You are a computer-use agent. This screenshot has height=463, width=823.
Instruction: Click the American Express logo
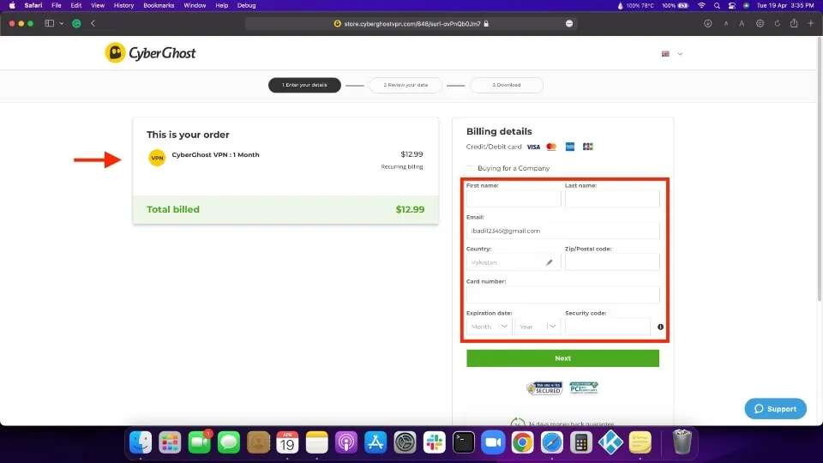click(x=570, y=147)
